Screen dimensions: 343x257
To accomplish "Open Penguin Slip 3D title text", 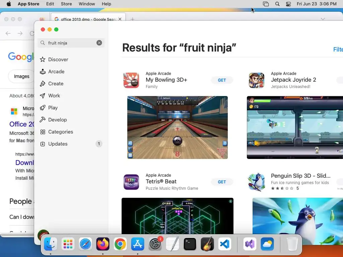I will click(x=301, y=176).
